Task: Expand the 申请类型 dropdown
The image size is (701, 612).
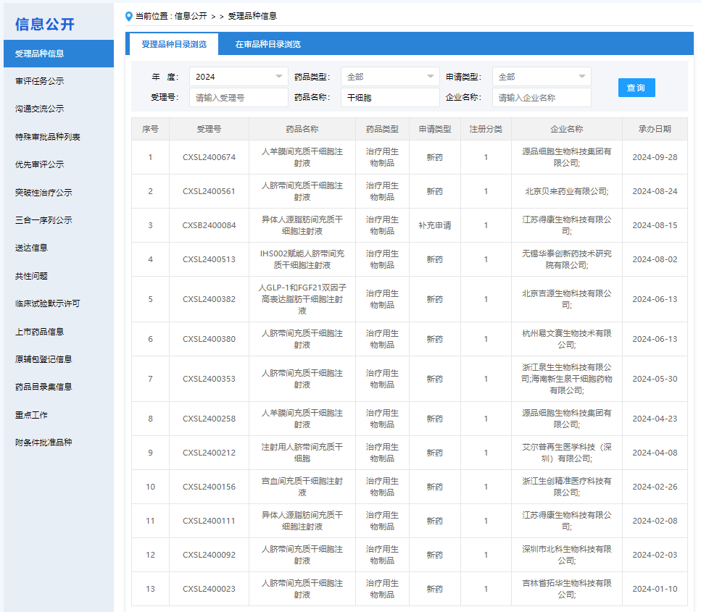Action: (541, 77)
